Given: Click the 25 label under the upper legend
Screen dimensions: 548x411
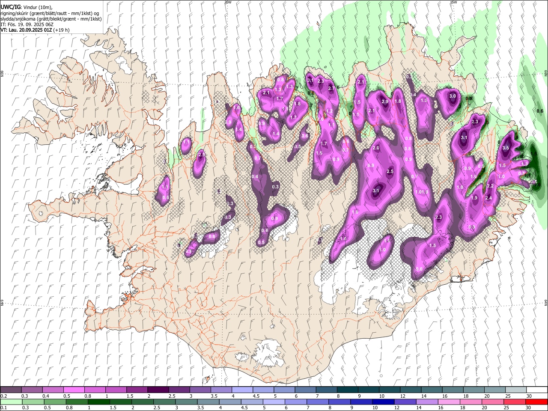Looking at the screenshot, I should pyautogui.click(x=508, y=396).
